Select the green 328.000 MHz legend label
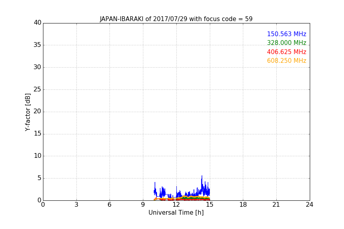The height and width of the screenshot is (229, 344). tap(287, 43)
